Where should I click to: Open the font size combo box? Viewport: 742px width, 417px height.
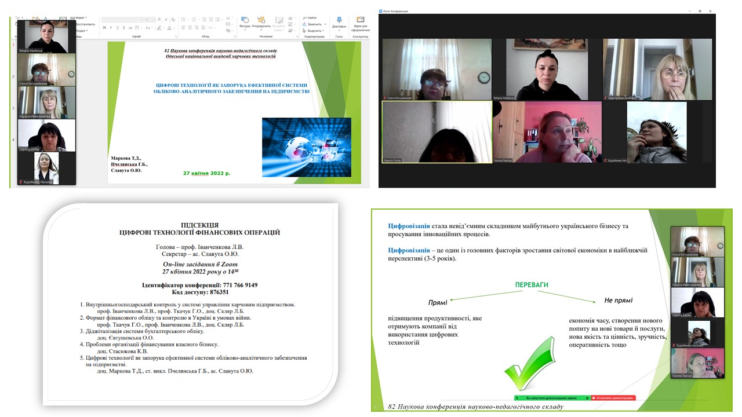pyautogui.click(x=149, y=20)
